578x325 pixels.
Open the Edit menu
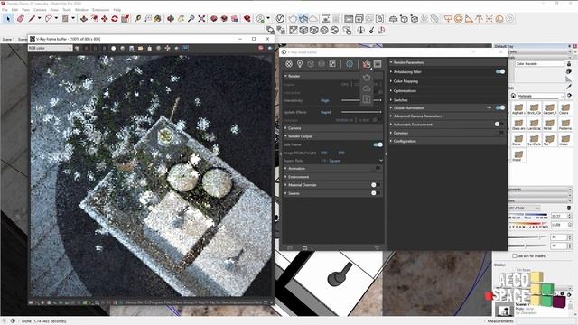coord(14,10)
